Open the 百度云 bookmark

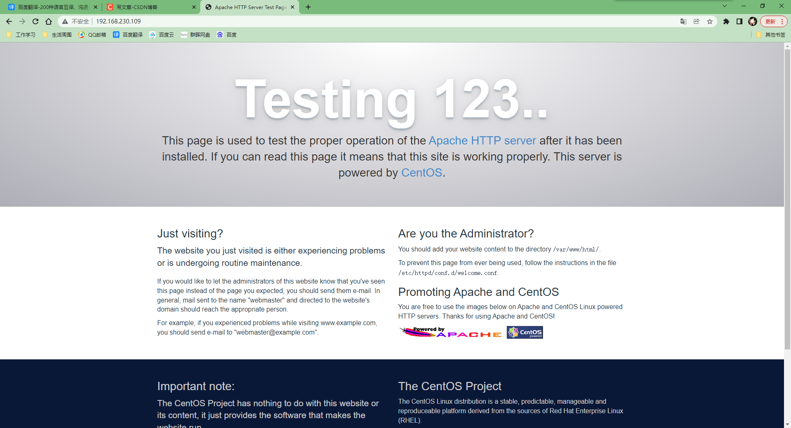point(161,35)
